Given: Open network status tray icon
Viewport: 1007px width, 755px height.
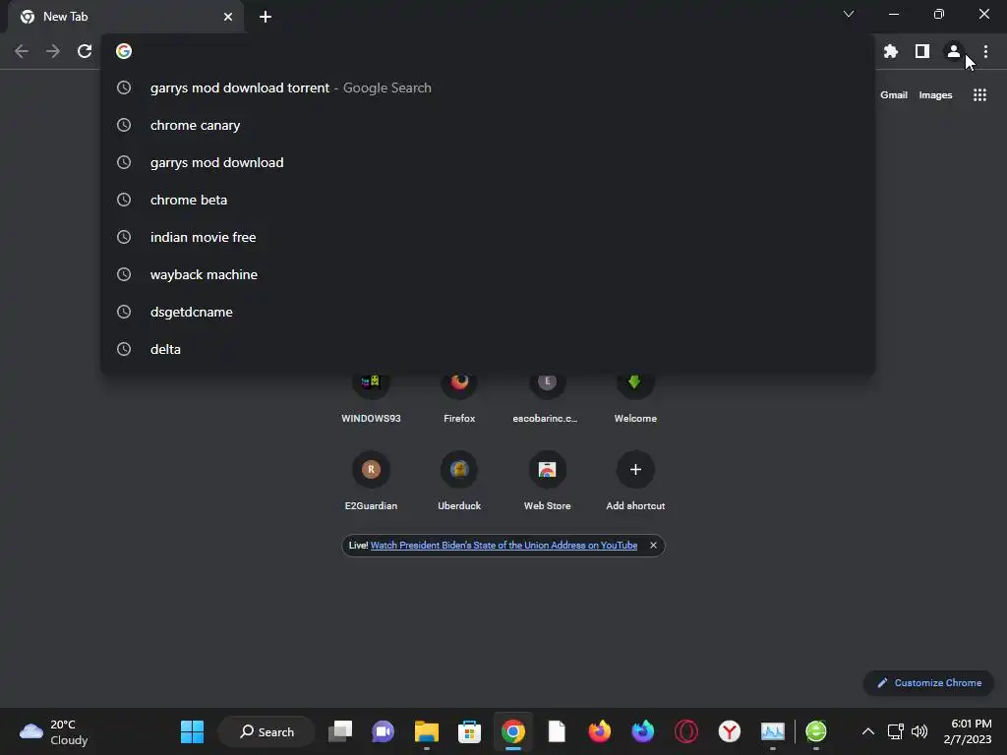Looking at the screenshot, I should pos(895,731).
